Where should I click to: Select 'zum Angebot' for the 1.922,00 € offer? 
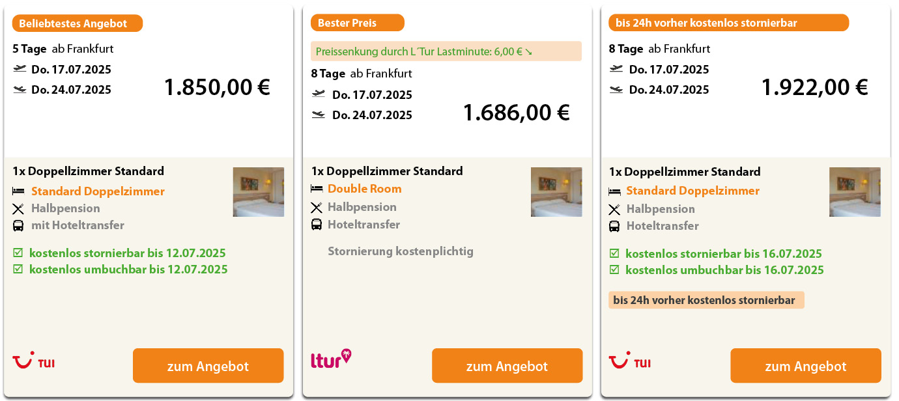pos(805,366)
